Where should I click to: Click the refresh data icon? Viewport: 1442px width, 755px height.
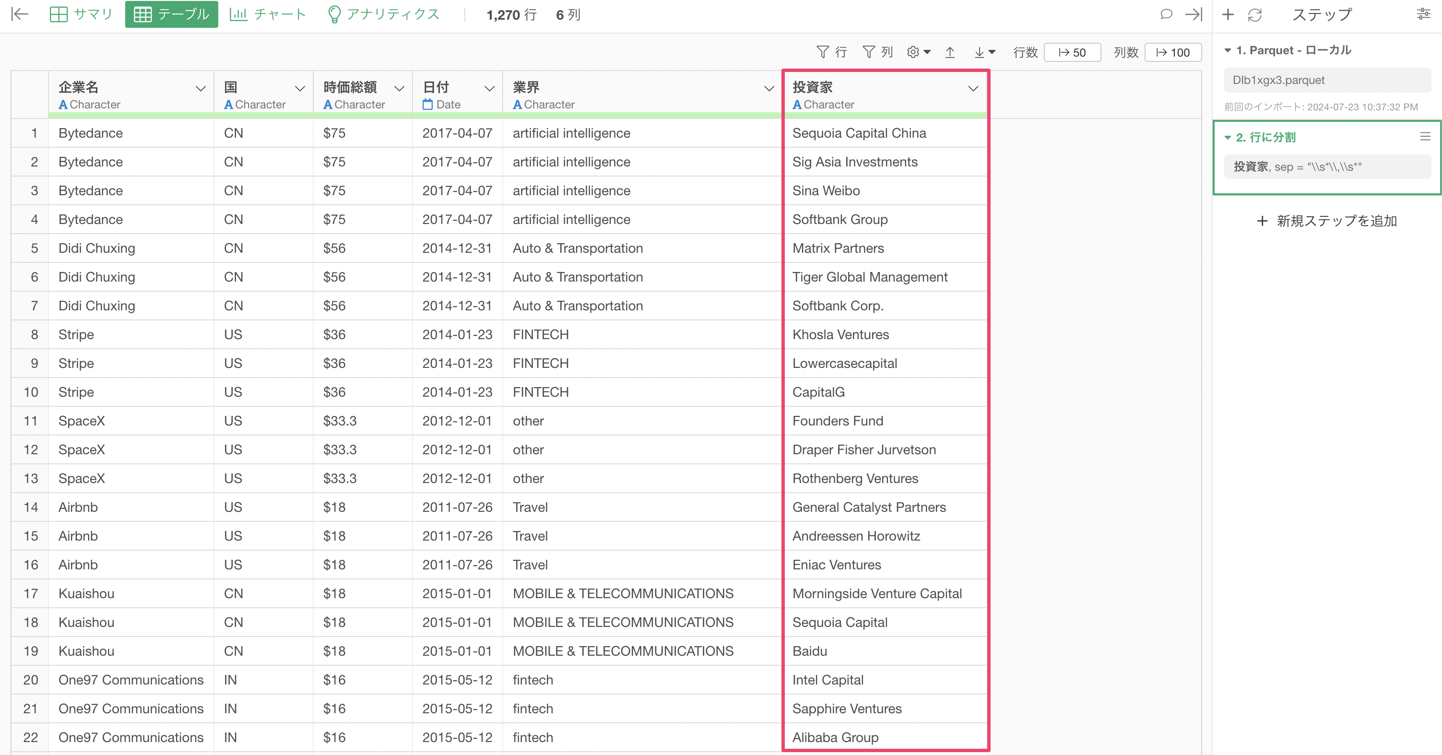point(1255,14)
